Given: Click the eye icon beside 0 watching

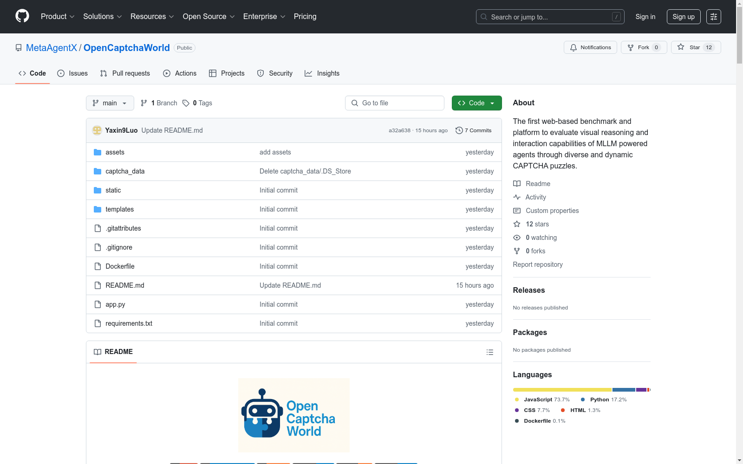Looking at the screenshot, I should click(517, 238).
